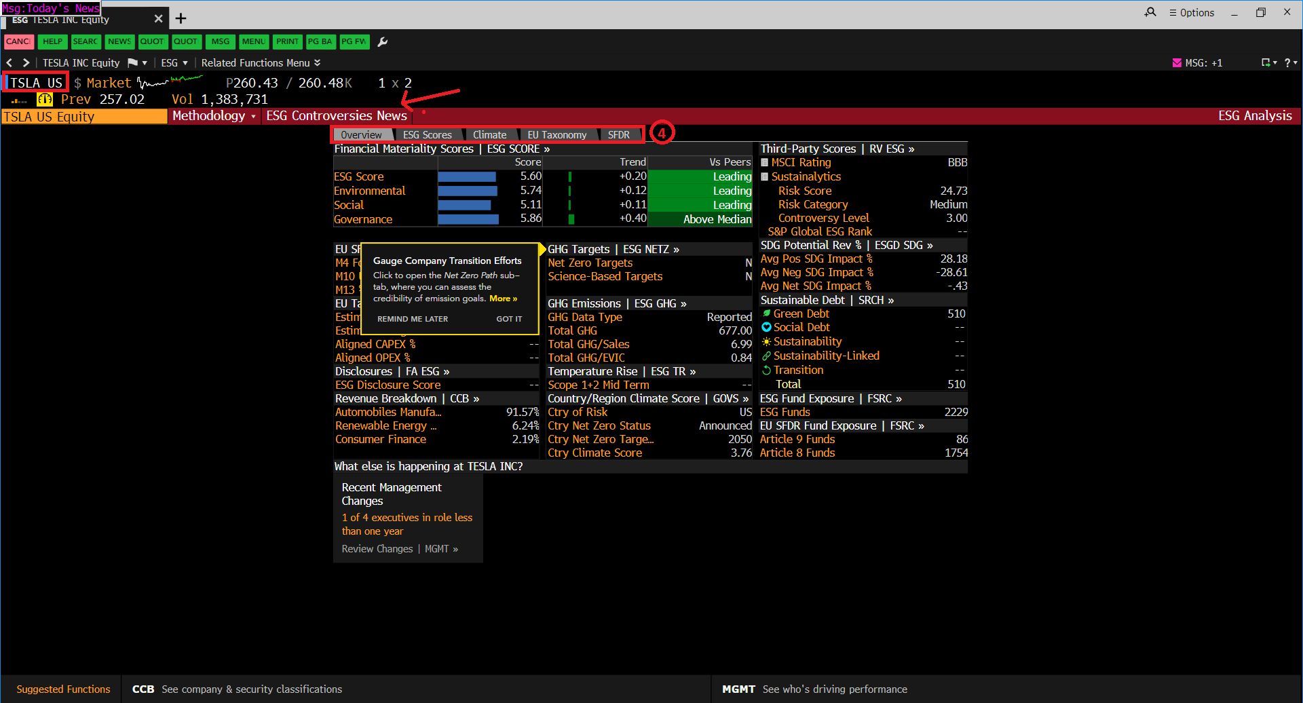Click the Environmental score row label
The height and width of the screenshot is (703, 1303).
pyautogui.click(x=369, y=191)
